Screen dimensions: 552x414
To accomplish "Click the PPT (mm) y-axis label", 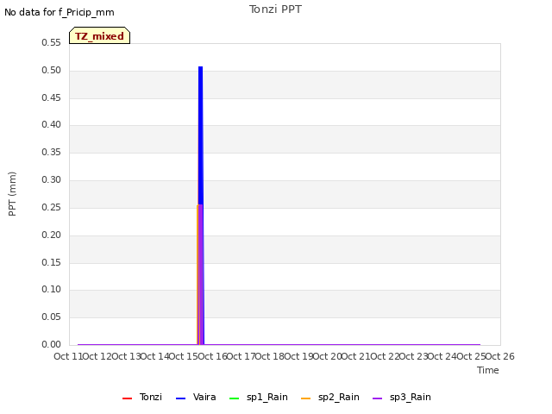I will click(x=12, y=194).
